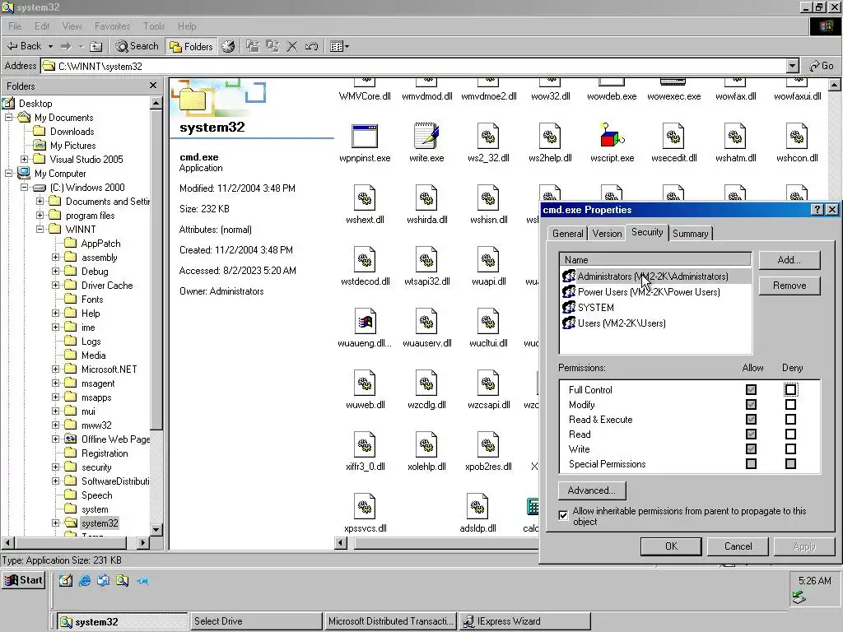Screen dimensions: 843x632
Task: Check Deny for Write permission
Action: [x=790, y=448]
